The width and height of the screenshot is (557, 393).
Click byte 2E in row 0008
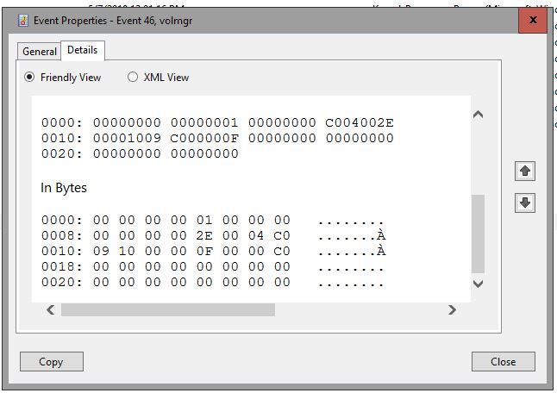[x=204, y=236]
